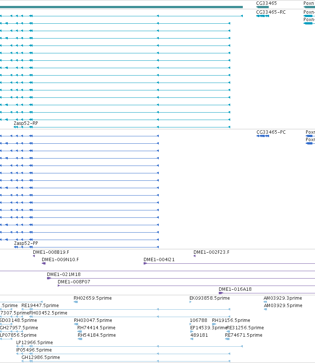
Task: Click the long teal gene bar at top
Action: 121,7
